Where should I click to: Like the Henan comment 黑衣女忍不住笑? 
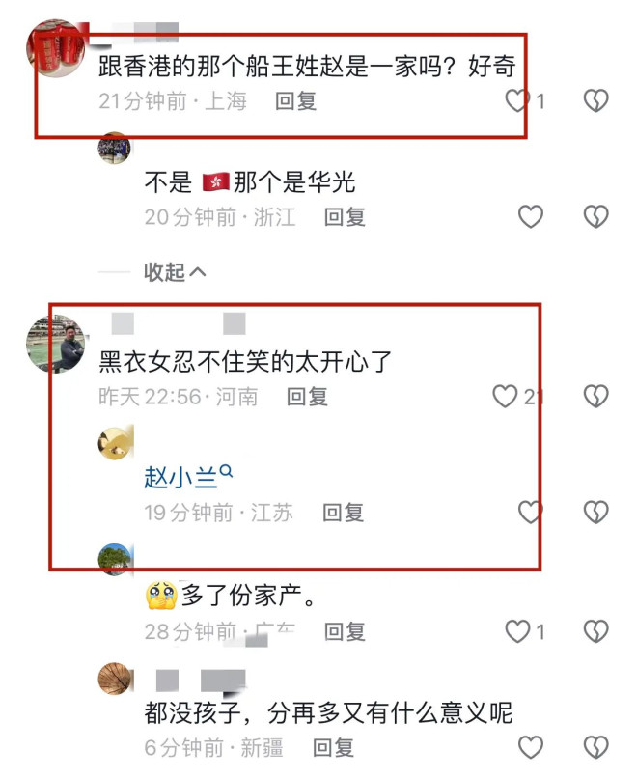pos(505,397)
